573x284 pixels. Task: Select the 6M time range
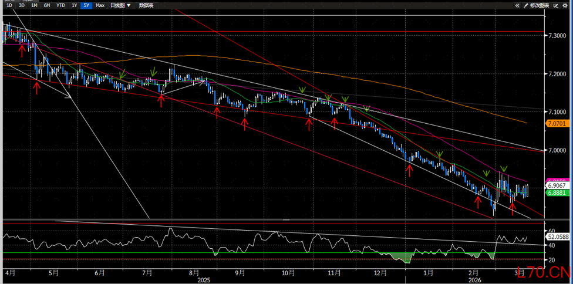click(x=47, y=5)
